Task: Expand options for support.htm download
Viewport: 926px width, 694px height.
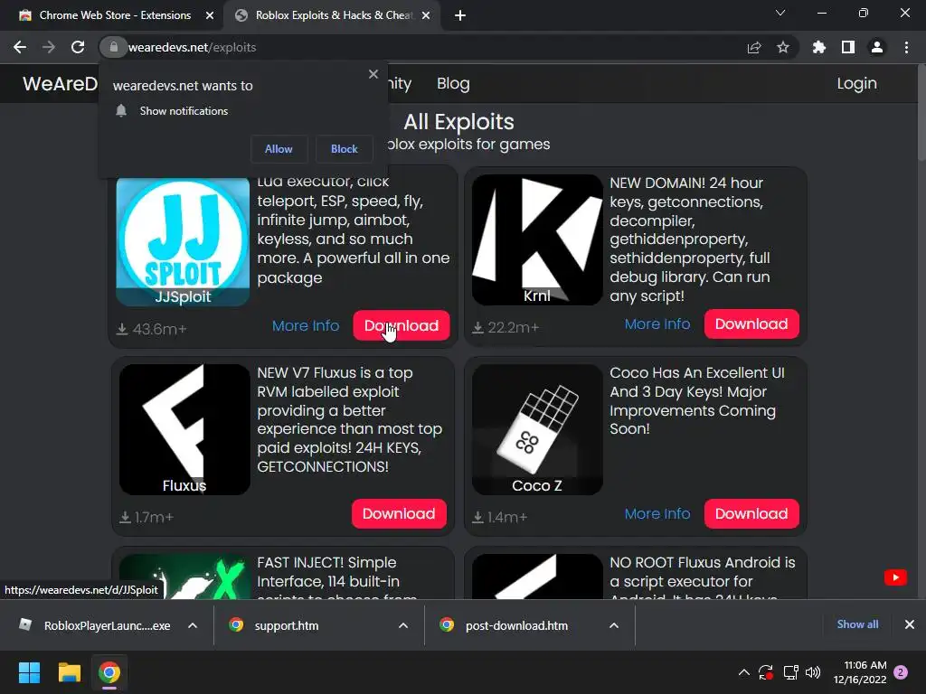Action: click(403, 625)
